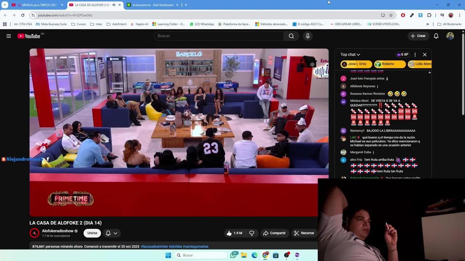
Task: Open WhatsApp from the taskbar
Action: click(234, 255)
